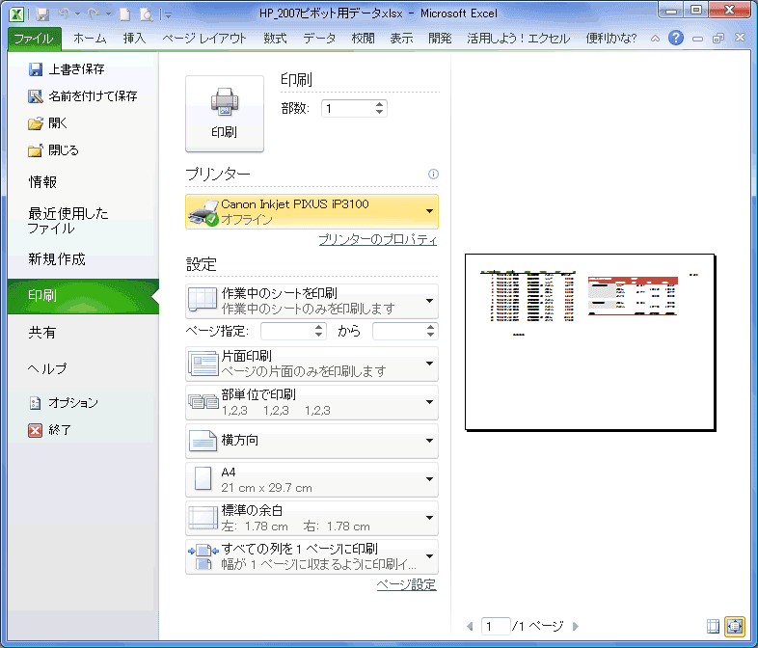Switch to the ホーム ribbon tab
Image resolution: width=758 pixels, height=648 pixels.
(x=90, y=39)
